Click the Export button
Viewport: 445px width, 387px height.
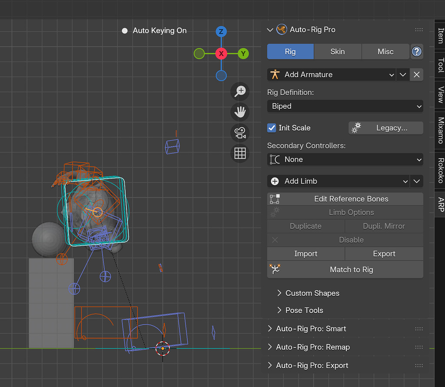384,254
